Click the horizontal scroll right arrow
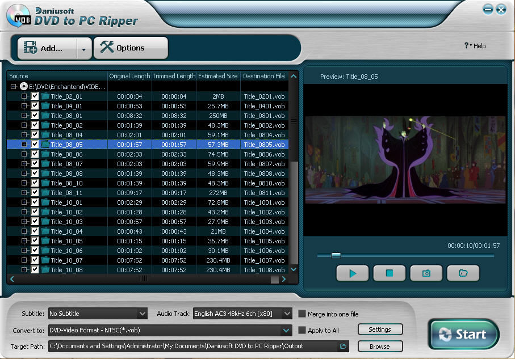The width and height of the screenshot is (515, 359). 284,279
